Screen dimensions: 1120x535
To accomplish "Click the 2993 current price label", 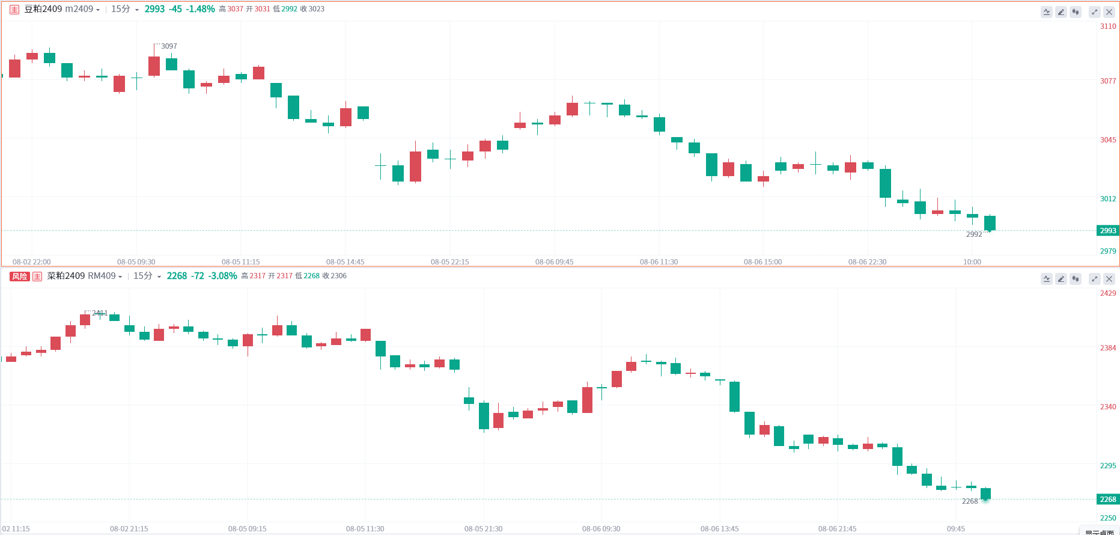I will (x=1108, y=231).
